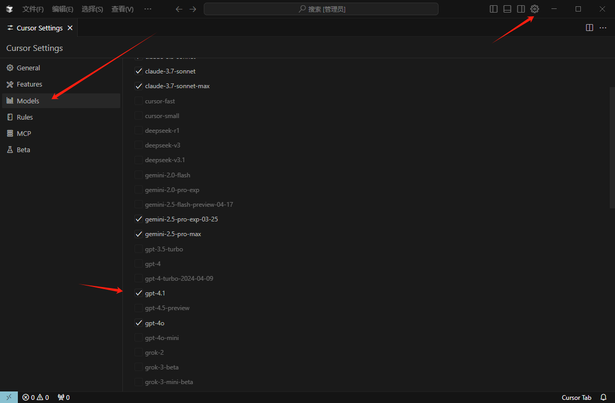Enable the grok-2 model
This screenshot has height=403, width=615.
[x=139, y=353]
